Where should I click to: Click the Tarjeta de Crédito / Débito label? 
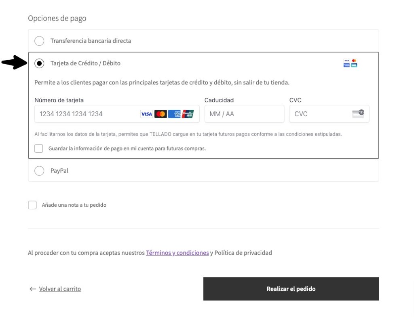[85, 63]
